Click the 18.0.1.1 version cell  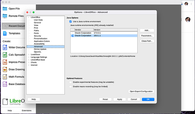97,36
